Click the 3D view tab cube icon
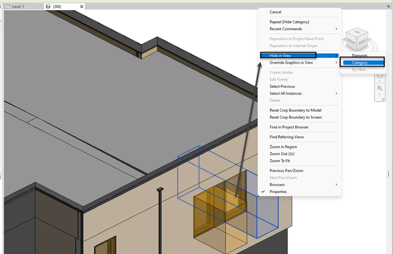The width and height of the screenshot is (393, 254). 48,6
